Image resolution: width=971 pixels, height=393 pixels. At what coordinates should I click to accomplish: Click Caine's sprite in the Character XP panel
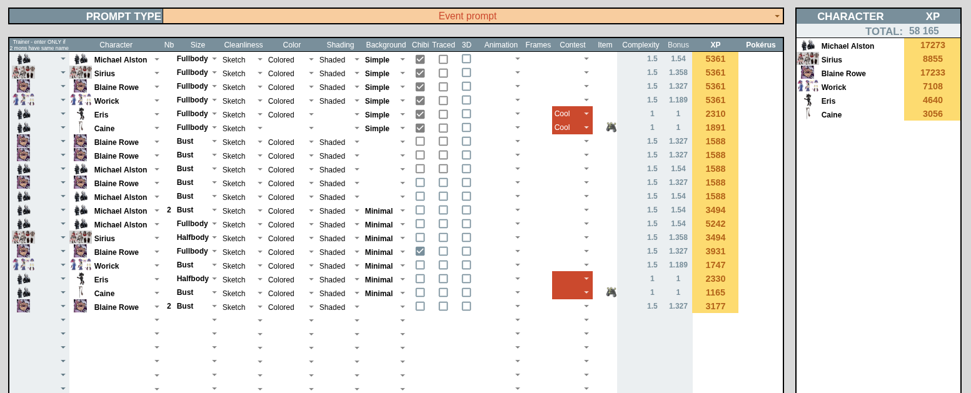[x=808, y=114]
